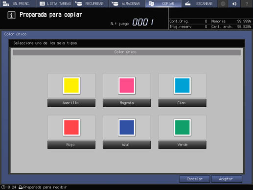Image resolution: width=253 pixels, height=190 pixels.
Task: Choose the Cian button
Action: pyautogui.click(x=183, y=103)
